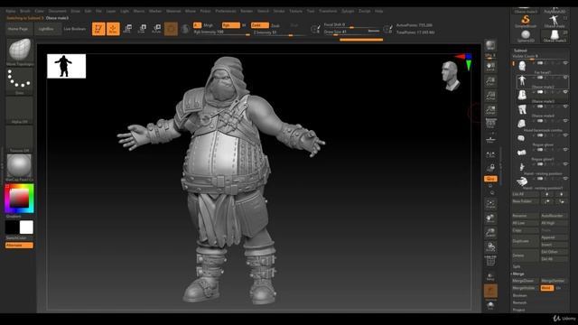The height and width of the screenshot is (325, 578).
Task: Toggle Live Boolean
Action: tap(74, 29)
